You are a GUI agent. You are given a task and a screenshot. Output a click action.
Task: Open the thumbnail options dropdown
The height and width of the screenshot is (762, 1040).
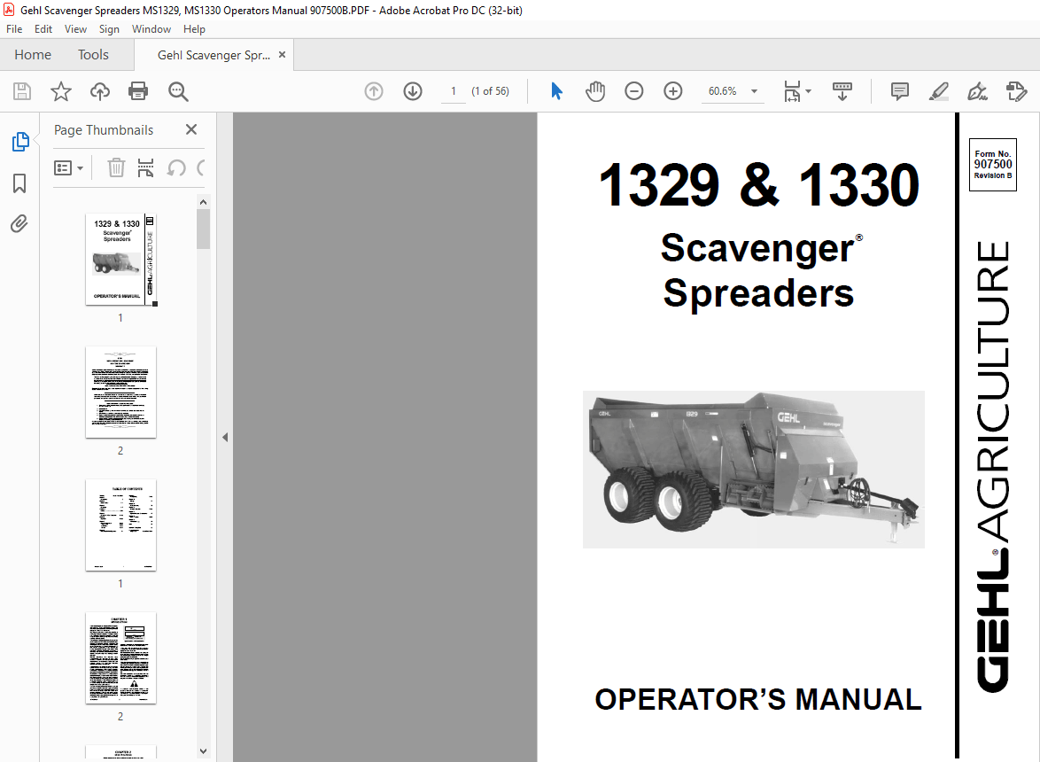68,167
